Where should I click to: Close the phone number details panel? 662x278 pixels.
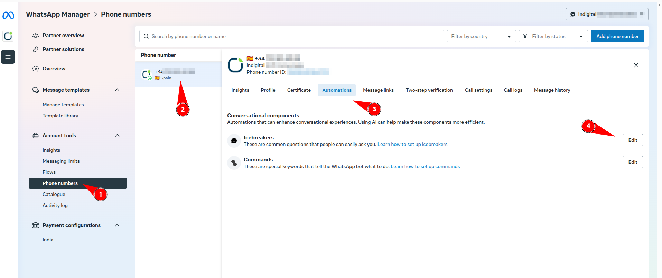pyautogui.click(x=636, y=65)
